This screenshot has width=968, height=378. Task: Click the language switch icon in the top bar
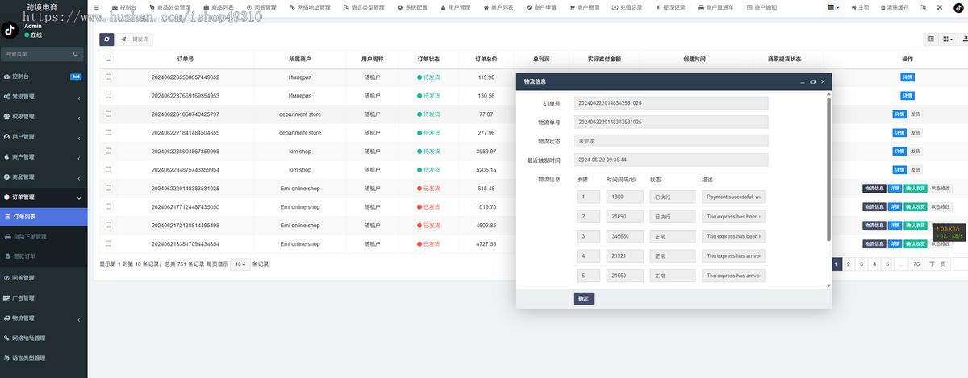click(922, 7)
